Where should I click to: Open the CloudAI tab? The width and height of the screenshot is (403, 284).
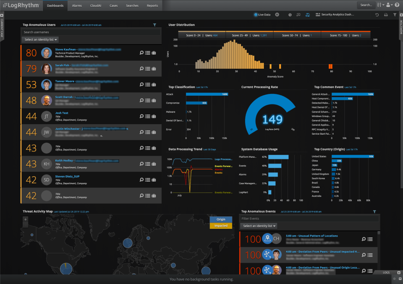(96, 5)
